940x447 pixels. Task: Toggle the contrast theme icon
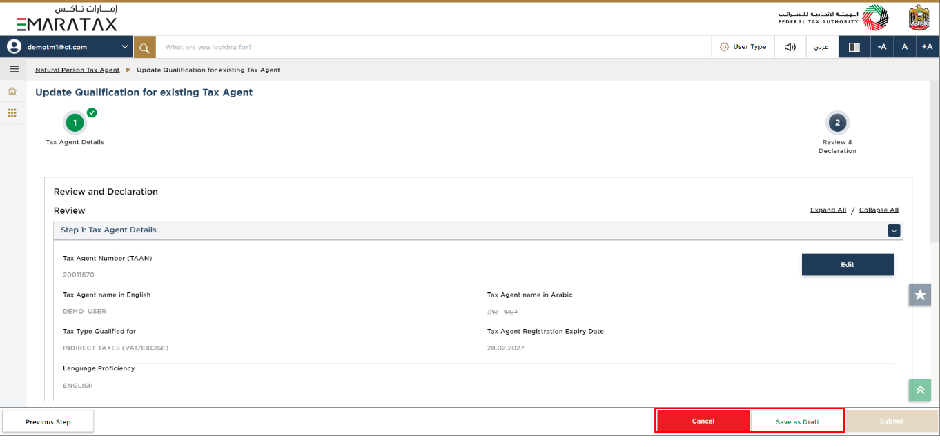(854, 47)
